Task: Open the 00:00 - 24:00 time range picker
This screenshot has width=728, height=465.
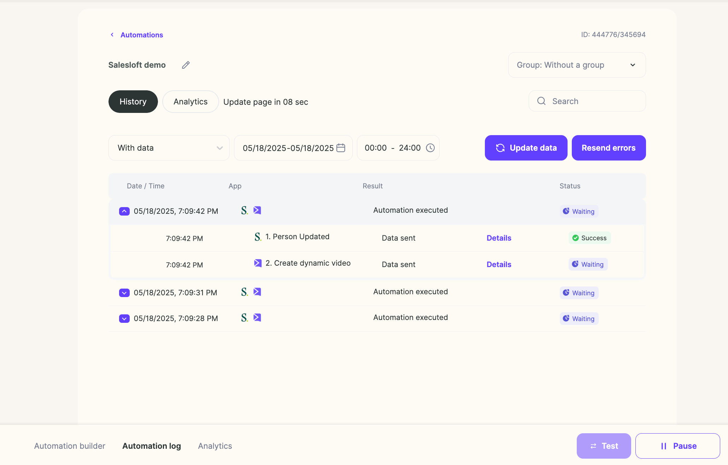Action: [x=398, y=148]
